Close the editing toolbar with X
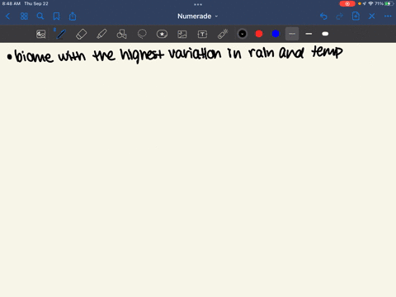The width and height of the screenshot is (396, 297). point(372,16)
